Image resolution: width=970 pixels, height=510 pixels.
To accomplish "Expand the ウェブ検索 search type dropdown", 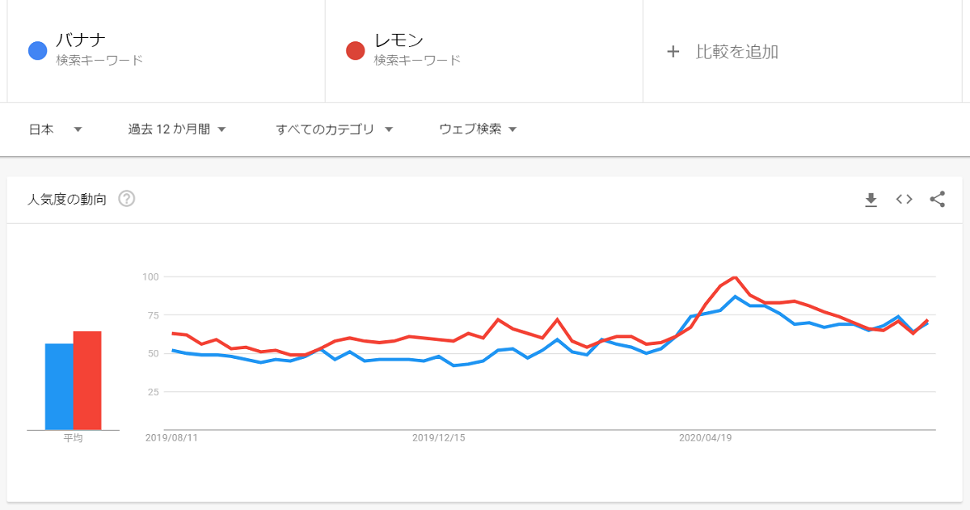I will coord(477,129).
